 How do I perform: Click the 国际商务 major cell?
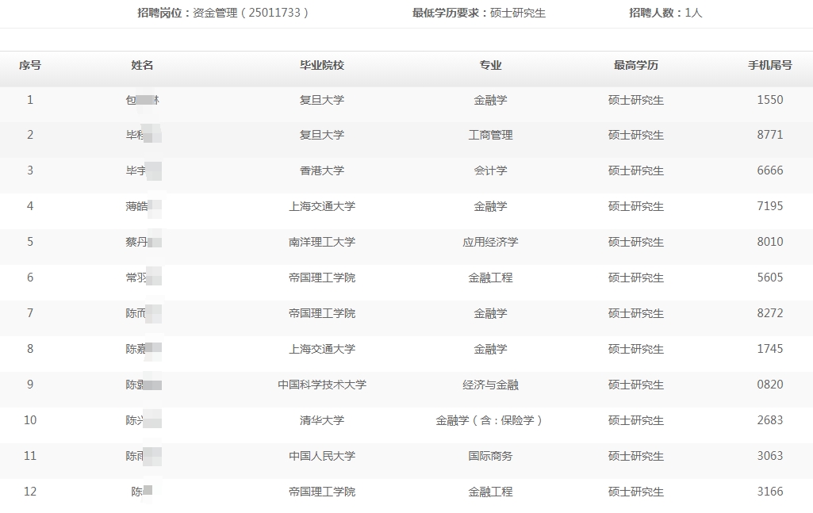tap(490, 456)
